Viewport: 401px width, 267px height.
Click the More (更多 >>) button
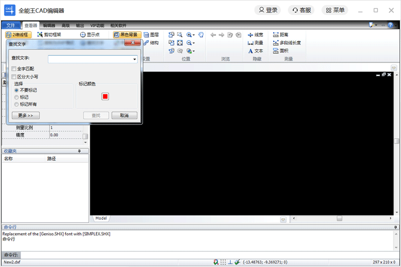pyautogui.click(x=25, y=116)
